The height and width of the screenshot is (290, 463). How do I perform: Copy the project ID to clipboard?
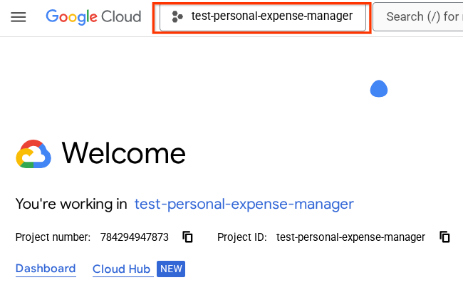pos(444,237)
